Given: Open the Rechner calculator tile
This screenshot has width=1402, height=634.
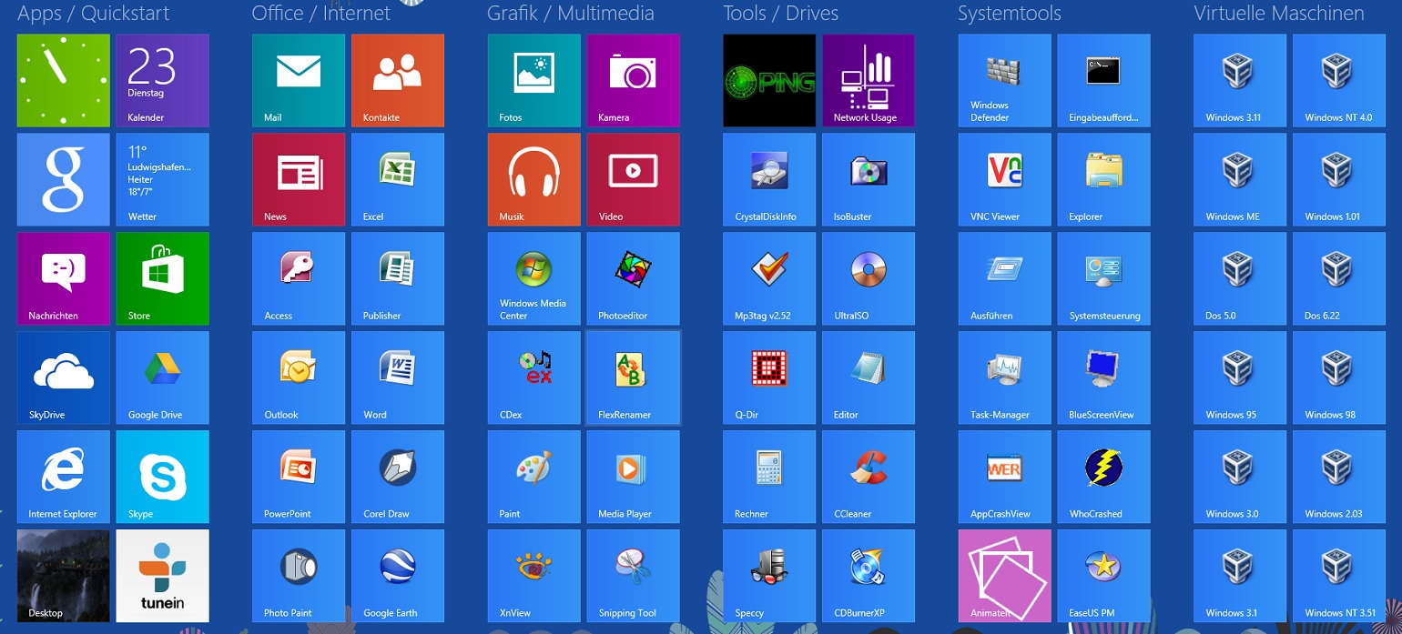Looking at the screenshot, I should point(770,477).
